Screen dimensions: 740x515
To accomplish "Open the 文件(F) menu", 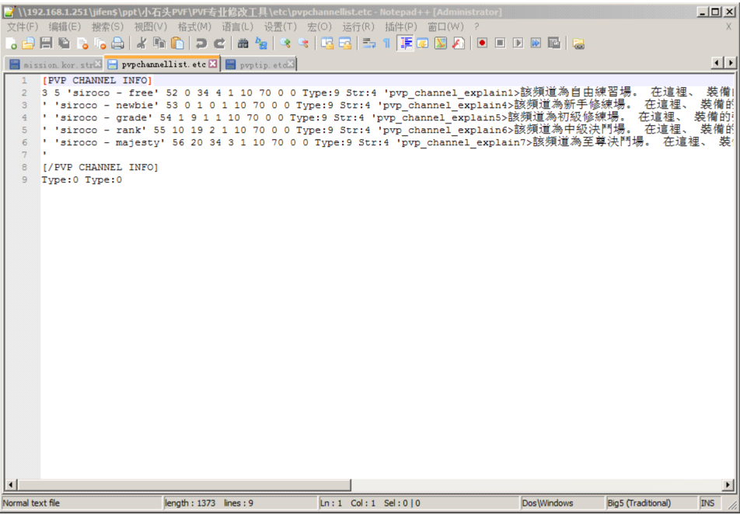I will (23, 27).
